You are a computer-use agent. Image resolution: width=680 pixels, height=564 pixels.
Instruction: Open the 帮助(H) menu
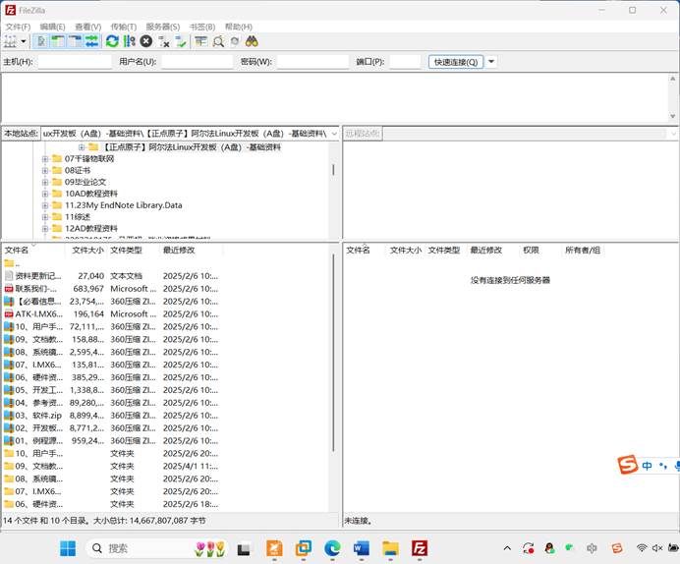[239, 27]
